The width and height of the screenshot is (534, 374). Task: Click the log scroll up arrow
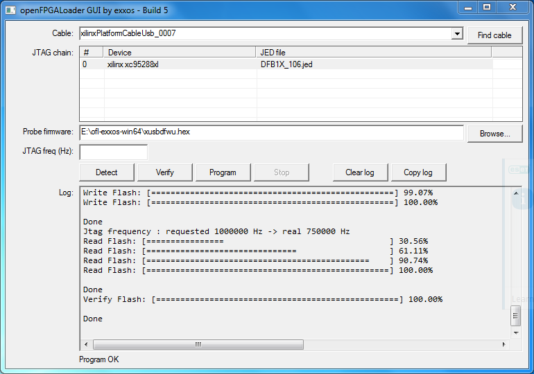click(516, 193)
